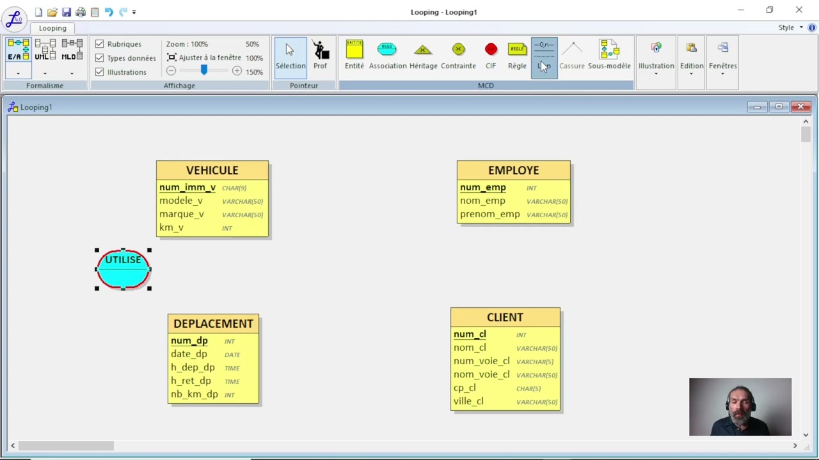
Task: Choose the Contrainte tool
Action: click(x=458, y=56)
